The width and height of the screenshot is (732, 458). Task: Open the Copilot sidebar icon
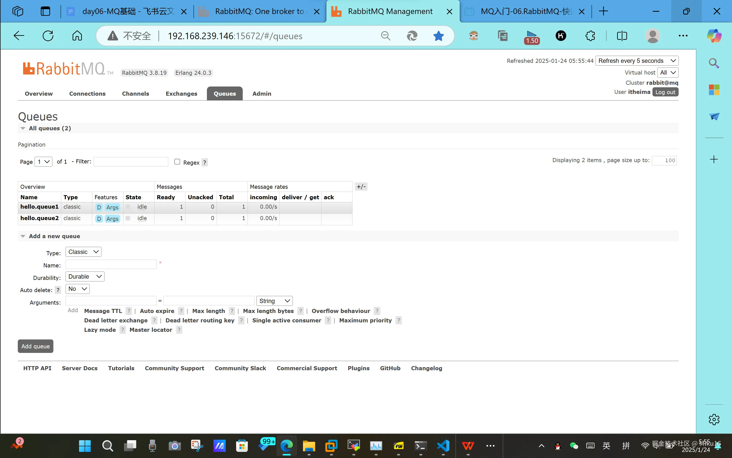(714, 36)
